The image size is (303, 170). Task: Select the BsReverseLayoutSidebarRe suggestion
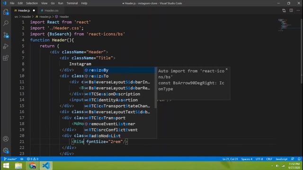[119, 88]
